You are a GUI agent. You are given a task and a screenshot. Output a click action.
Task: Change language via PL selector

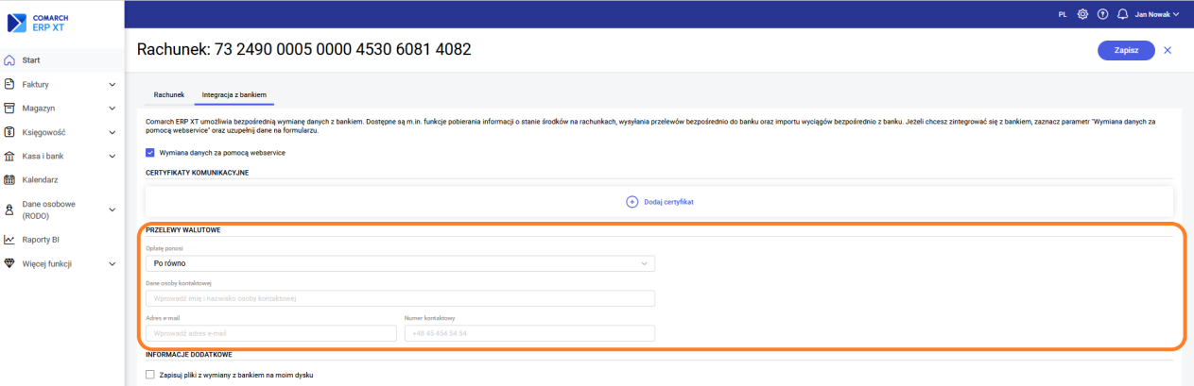pos(1063,15)
